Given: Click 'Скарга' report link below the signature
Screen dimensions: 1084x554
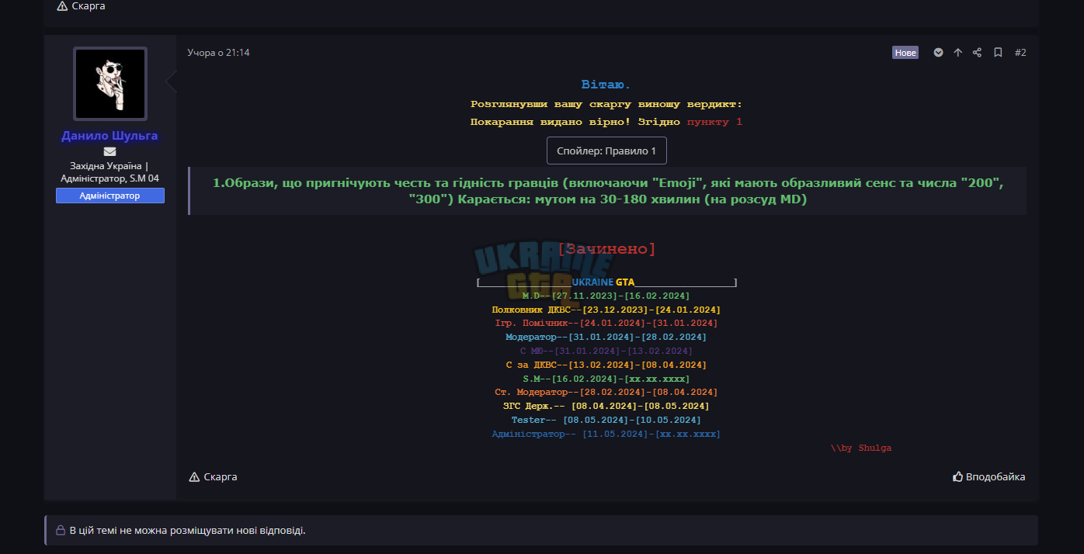Looking at the screenshot, I should [213, 476].
